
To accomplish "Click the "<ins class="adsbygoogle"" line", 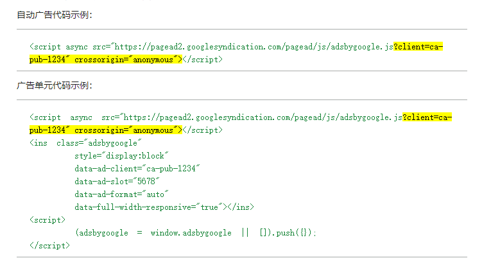I will coord(85,142).
